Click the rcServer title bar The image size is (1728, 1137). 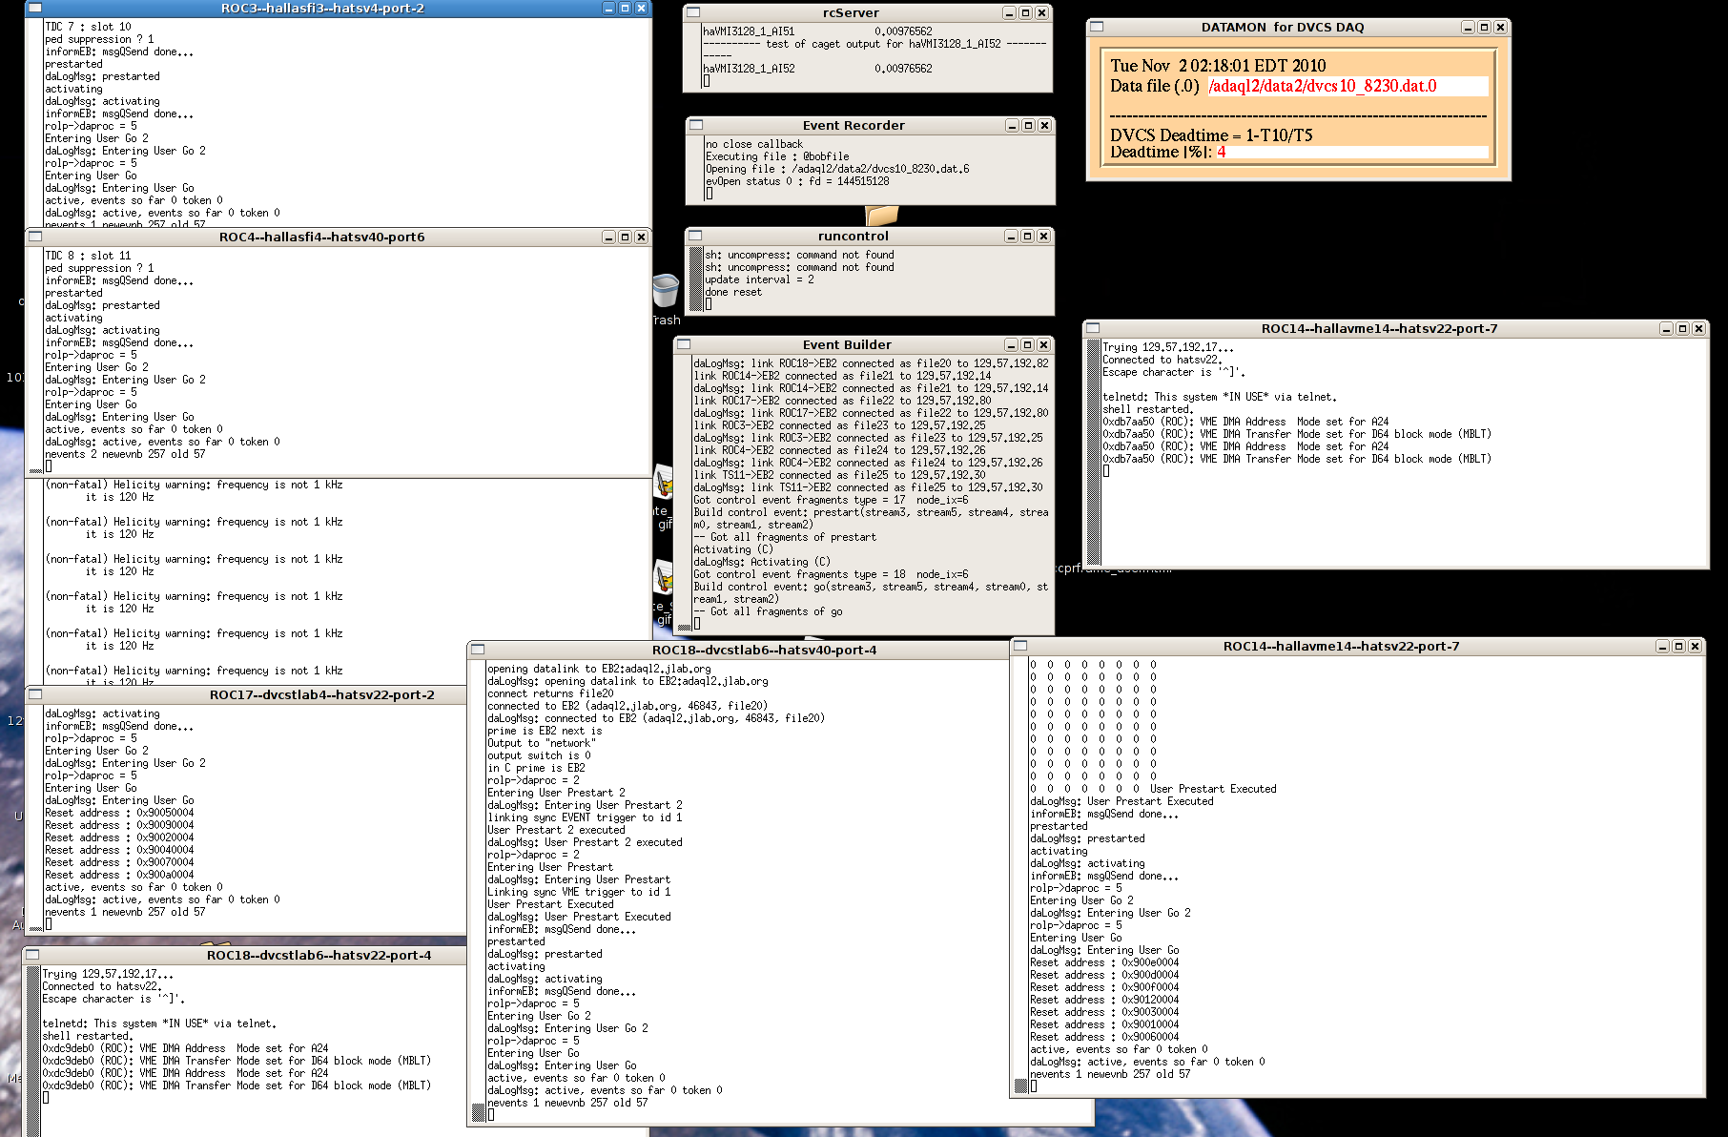(x=851, y=13)
